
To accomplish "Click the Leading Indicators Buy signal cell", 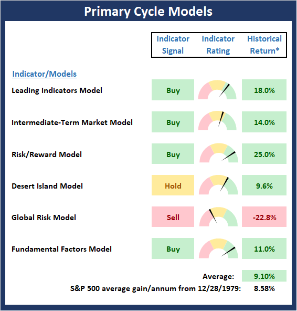I will tap(173, 90).
